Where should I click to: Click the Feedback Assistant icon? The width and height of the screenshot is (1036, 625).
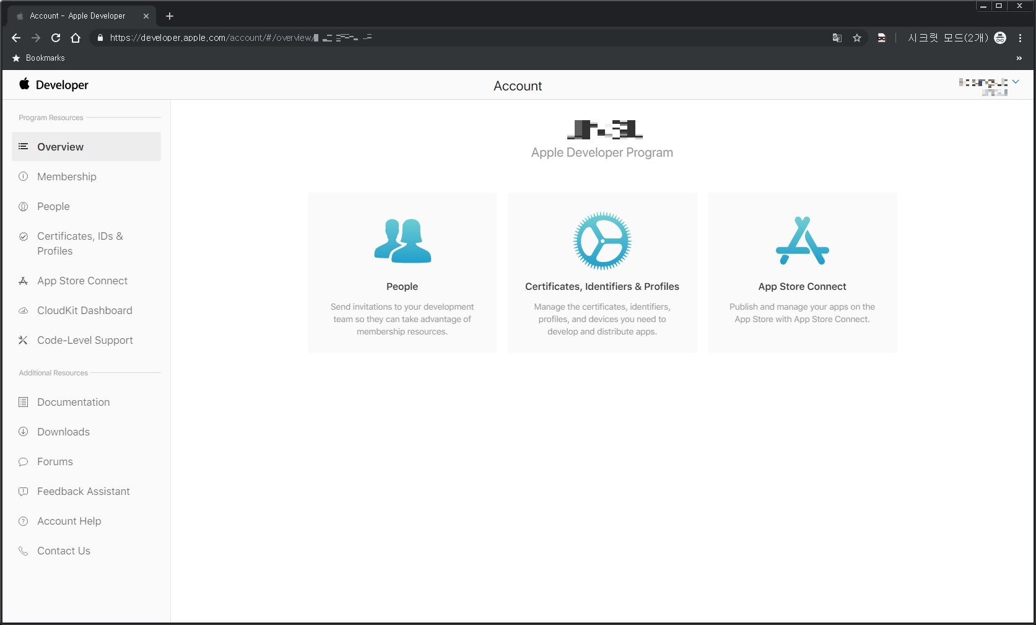(24, 491)
